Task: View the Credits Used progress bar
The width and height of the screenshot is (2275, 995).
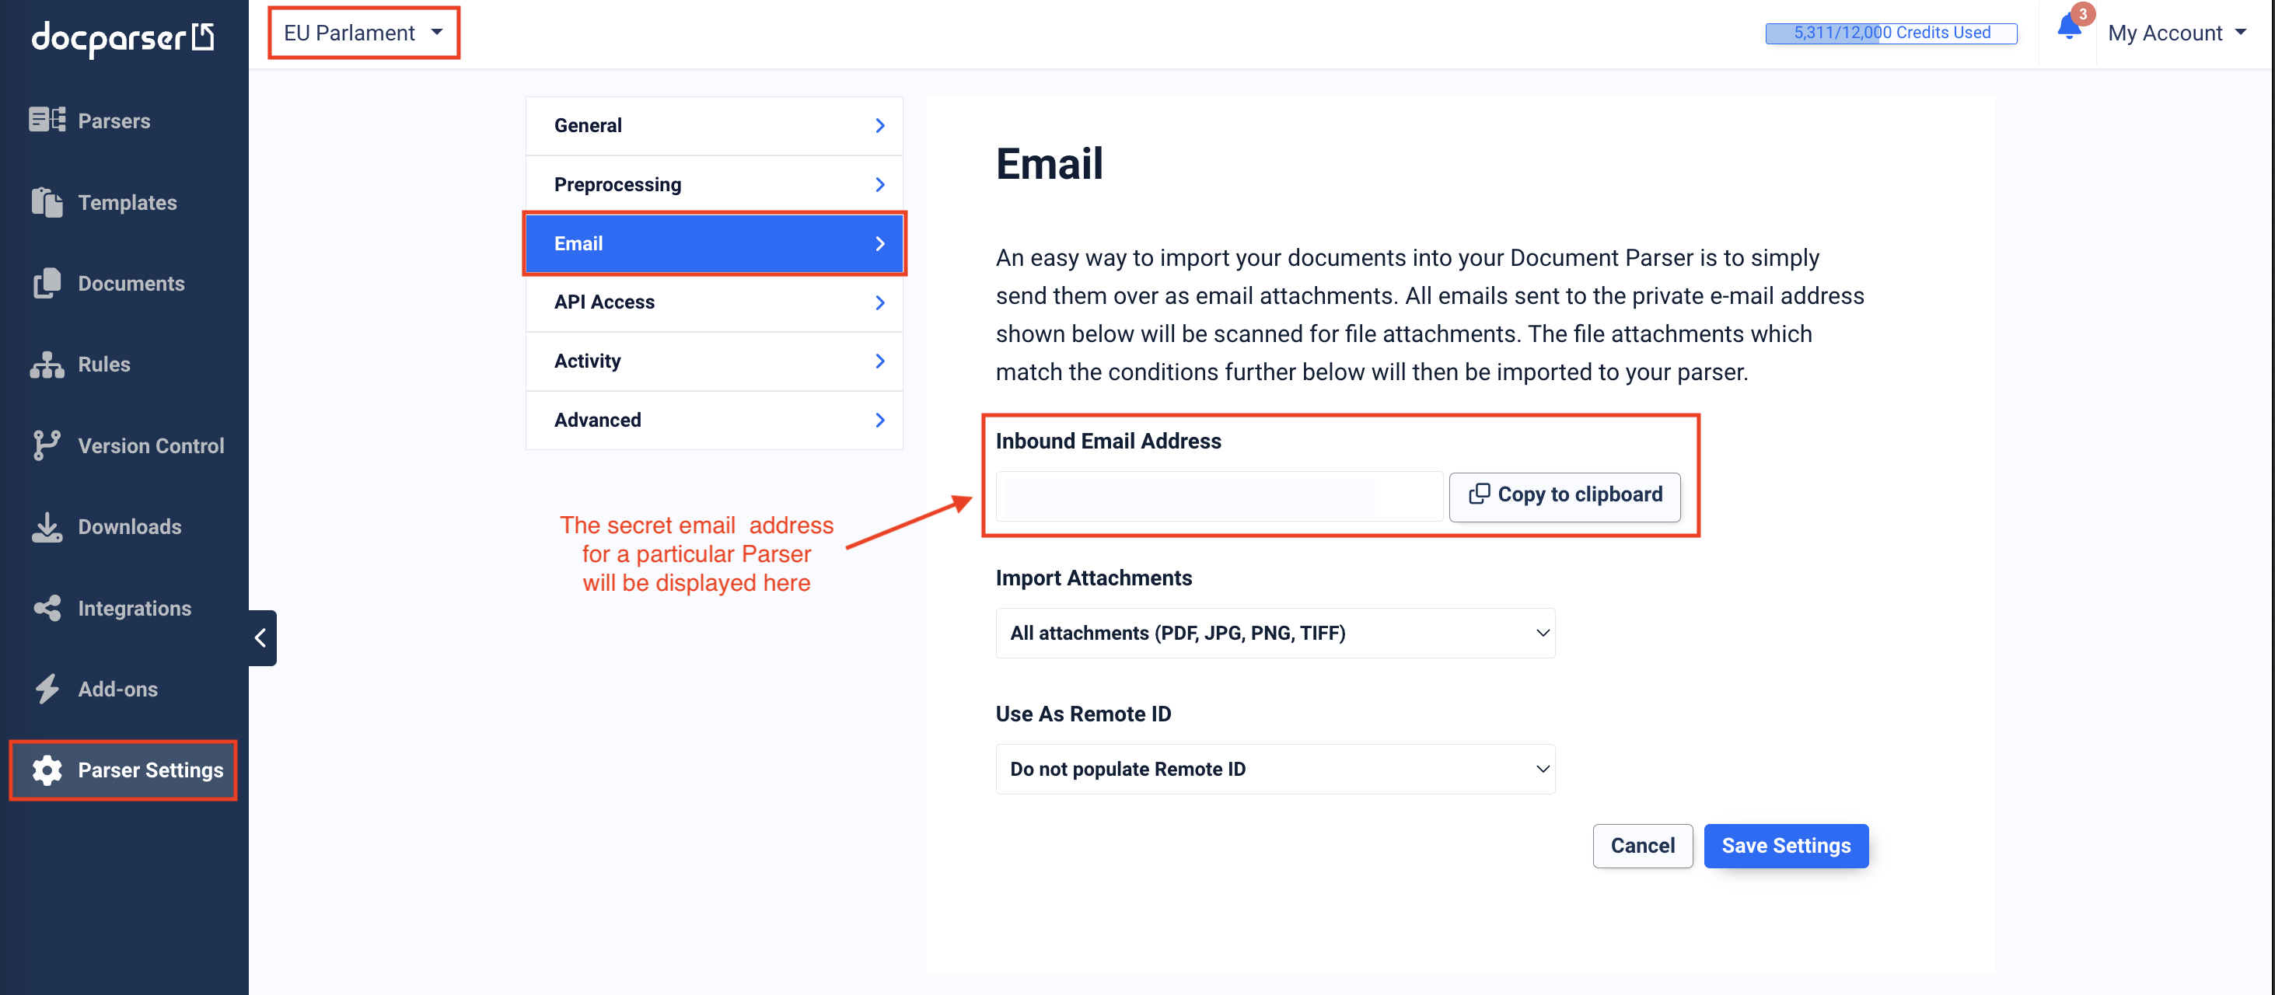Action: pos(1891,33)
